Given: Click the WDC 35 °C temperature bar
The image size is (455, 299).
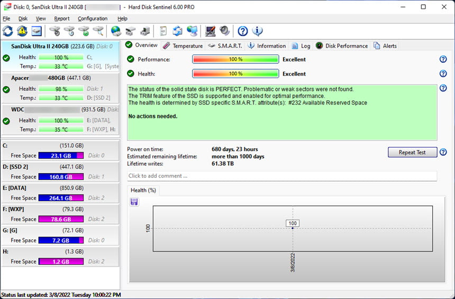Looking at the screenshot, I should point(61,129).
